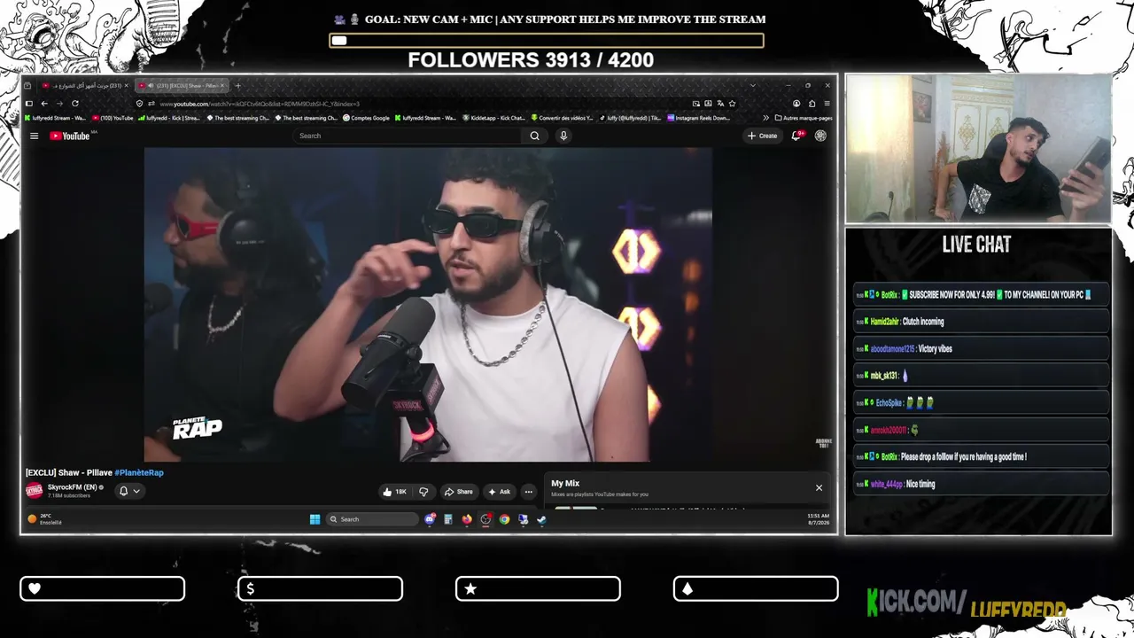This screenshot has width=1134, height=638.
Task: Open the taskbar clock showing 11:51 AM
Action: 818,519
